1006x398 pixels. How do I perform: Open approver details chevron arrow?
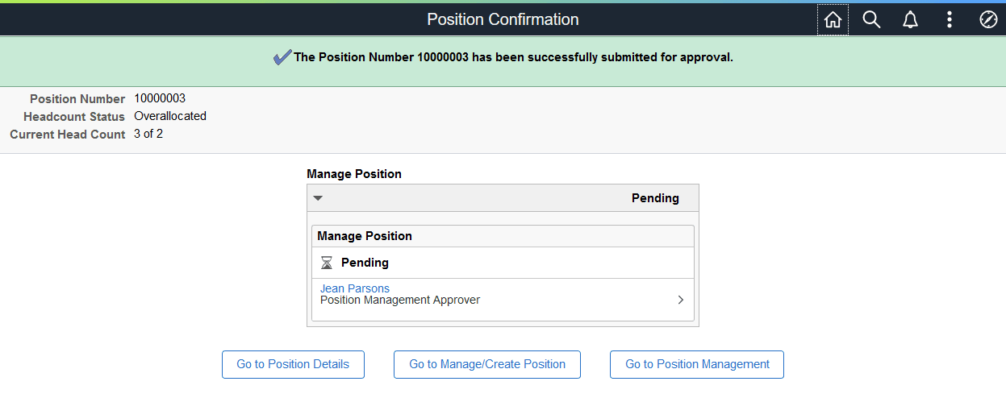coord(681,300)
